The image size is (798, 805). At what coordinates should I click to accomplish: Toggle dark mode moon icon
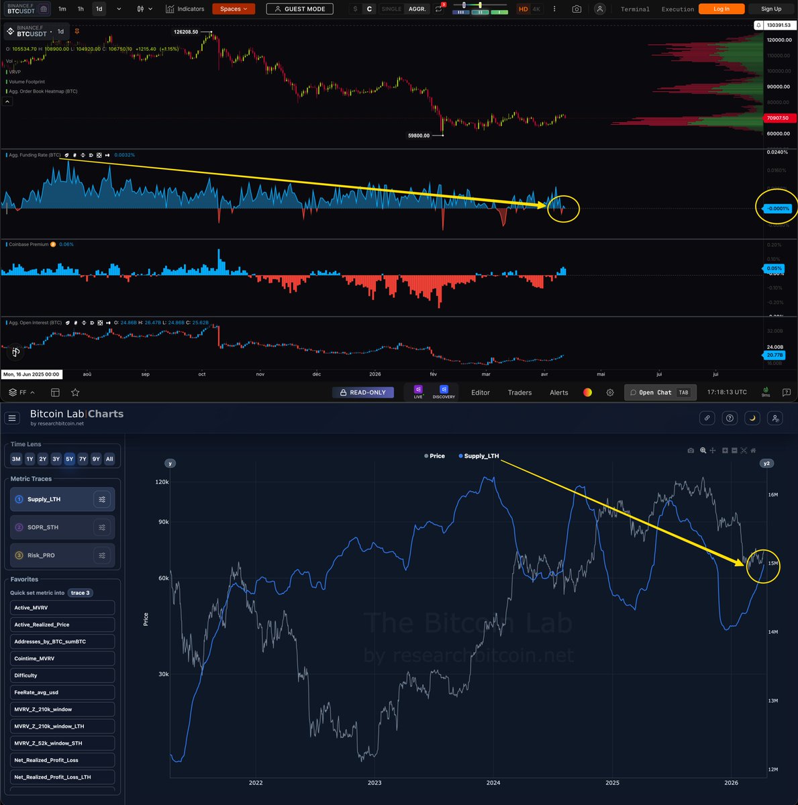coord(752,418)
